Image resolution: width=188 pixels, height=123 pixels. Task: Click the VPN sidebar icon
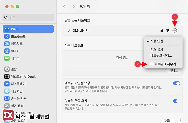pos(7,51)
